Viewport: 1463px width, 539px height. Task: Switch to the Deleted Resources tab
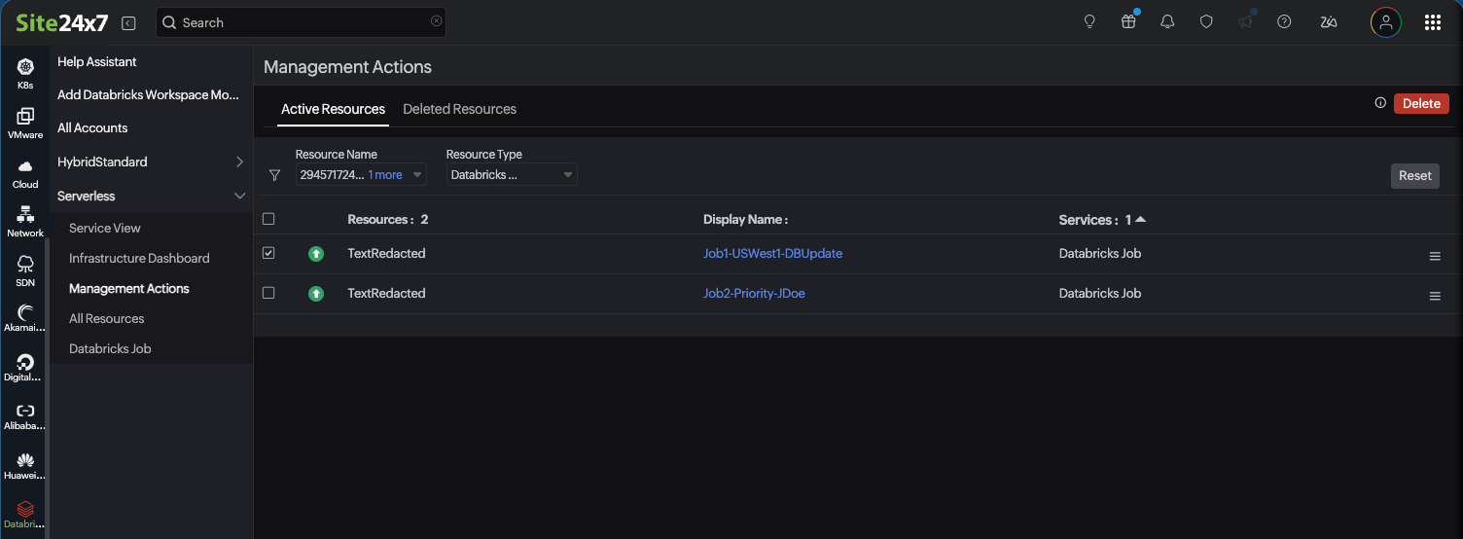click(459, 109)
